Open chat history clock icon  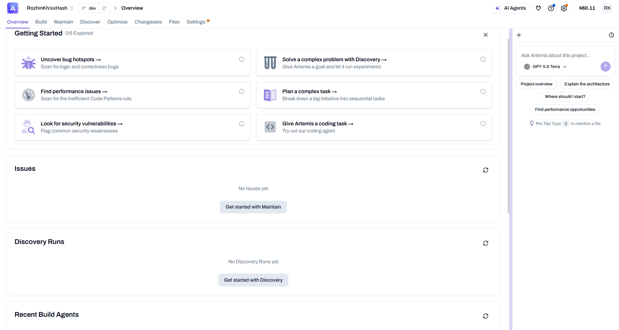click(x=611, y=35)
